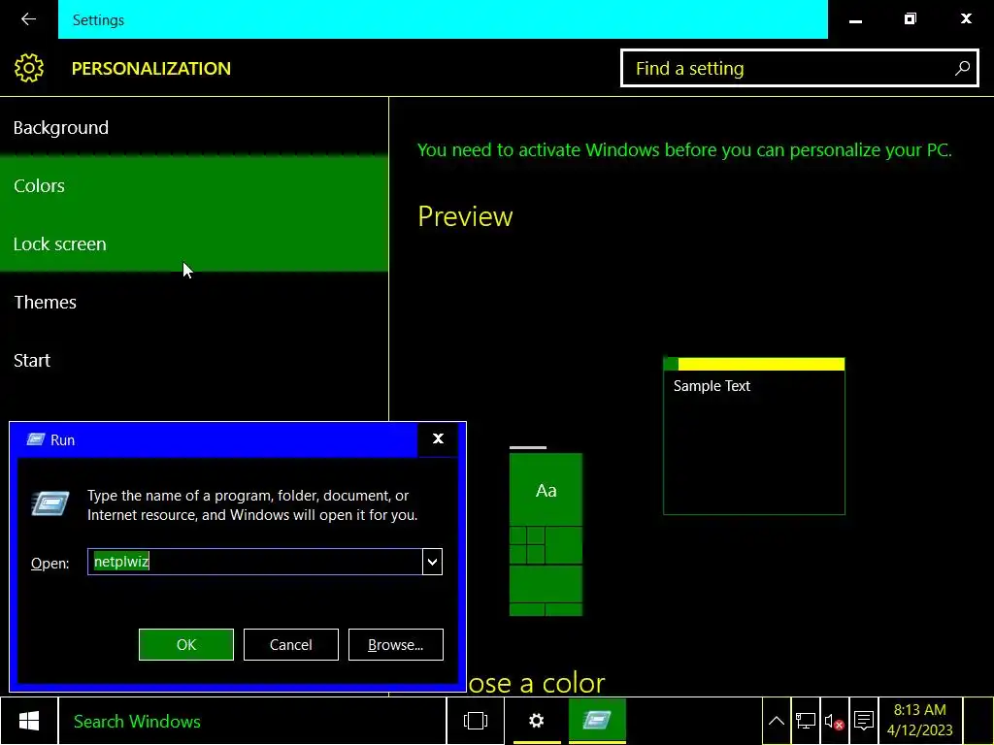The height and width of the screenshot is (745, 994).
Task: Open the taskbar clock showing 8:13 AM
Action: [x=920, y=721]
